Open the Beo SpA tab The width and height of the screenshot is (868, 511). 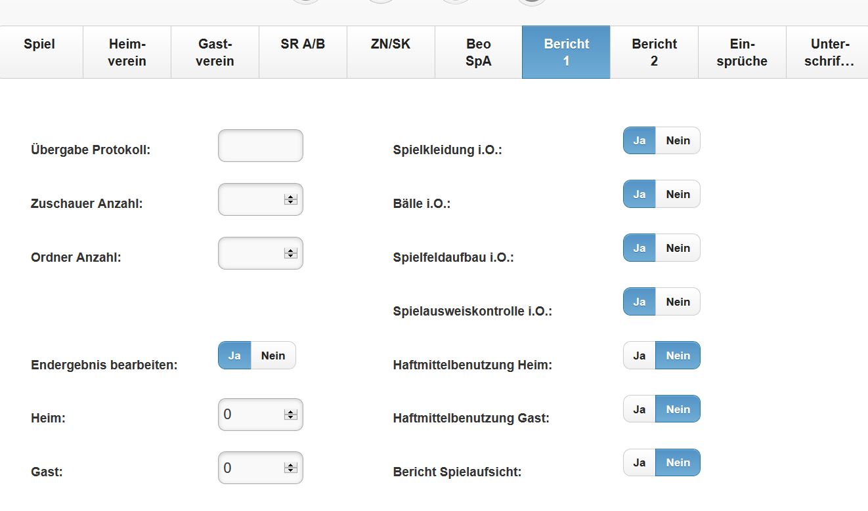pos(479,52)
